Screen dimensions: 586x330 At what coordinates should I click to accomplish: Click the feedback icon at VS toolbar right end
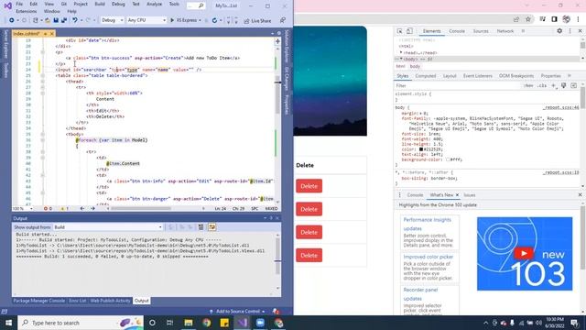(x=283, y=20)
